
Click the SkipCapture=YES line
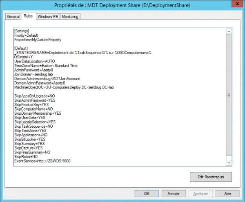tap(29, 148)
